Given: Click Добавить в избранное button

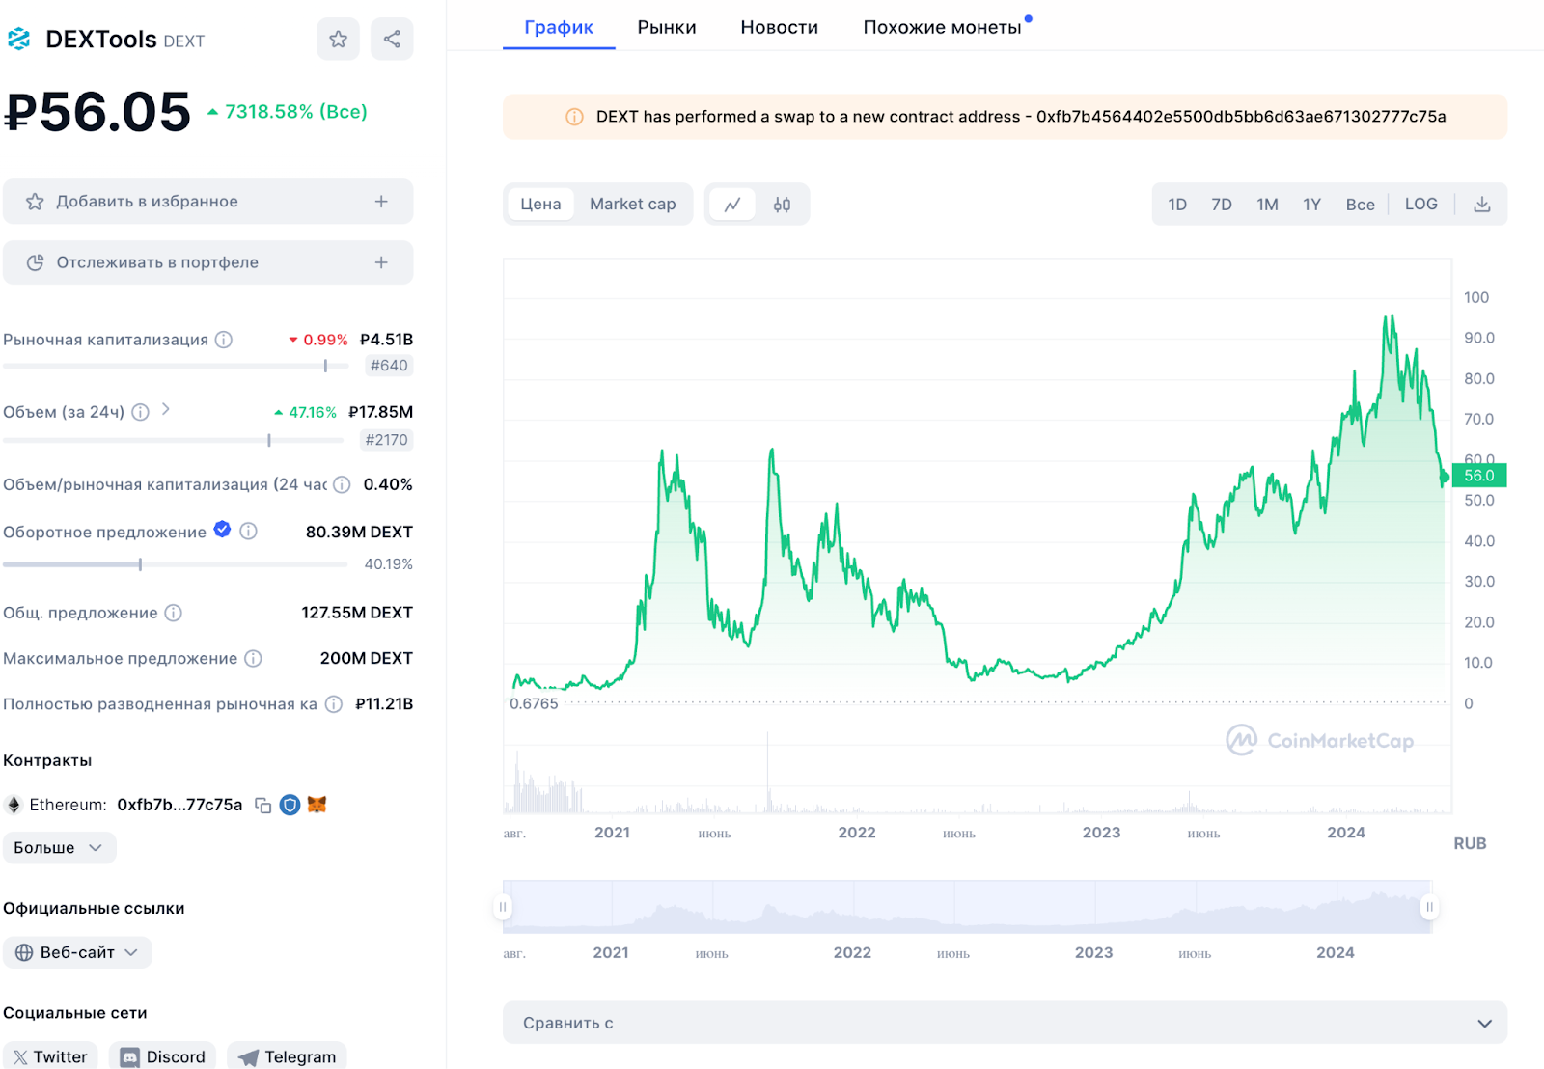Looking at the screenshot, I should tap(207, 202).
